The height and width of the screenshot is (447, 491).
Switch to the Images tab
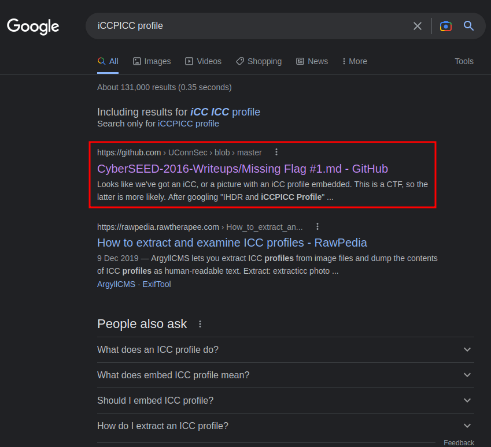click(x=152, y=61)
